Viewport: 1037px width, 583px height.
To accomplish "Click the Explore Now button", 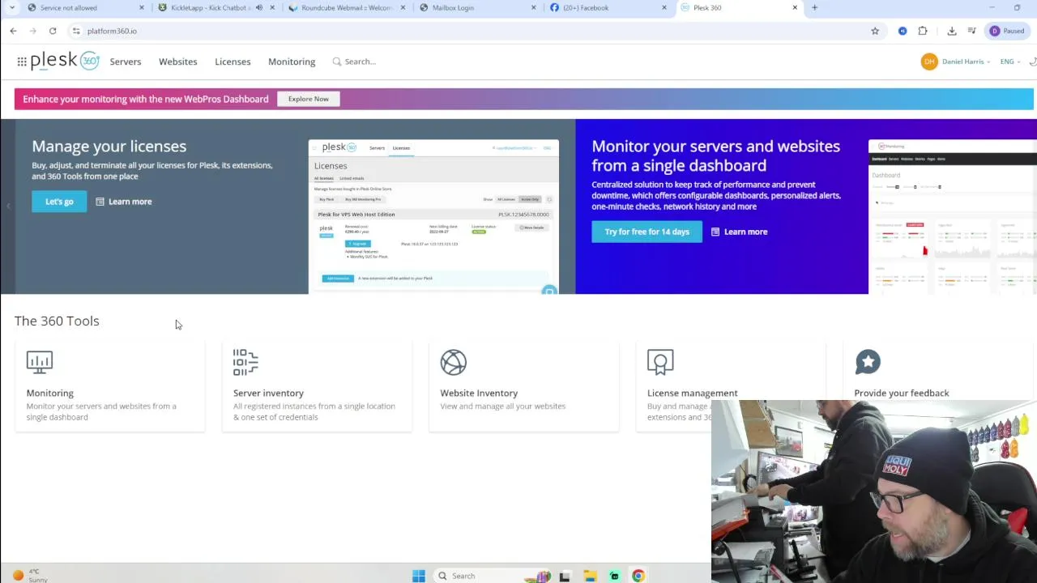I will coord(309,99).
